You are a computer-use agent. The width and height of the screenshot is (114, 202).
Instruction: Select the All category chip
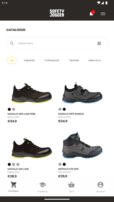(x=12, y=60)
